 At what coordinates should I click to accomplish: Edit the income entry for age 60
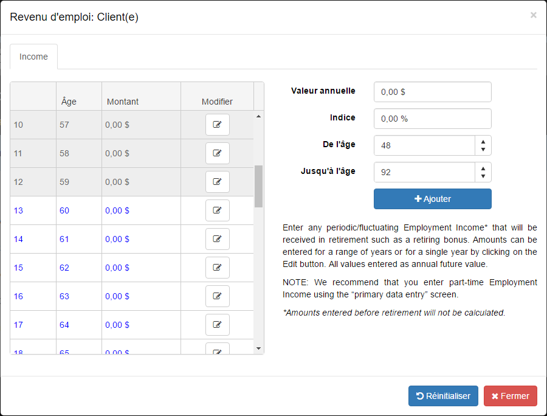[217, 210]
